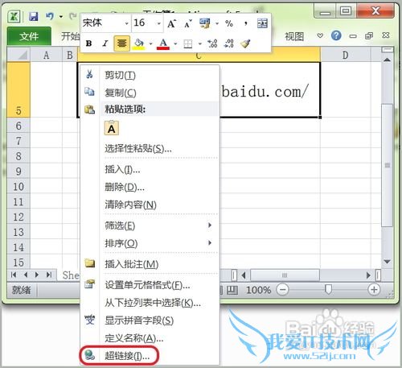Choose 清除内容(N) clear contents
402x368 pixels.
tap(150, 205)
